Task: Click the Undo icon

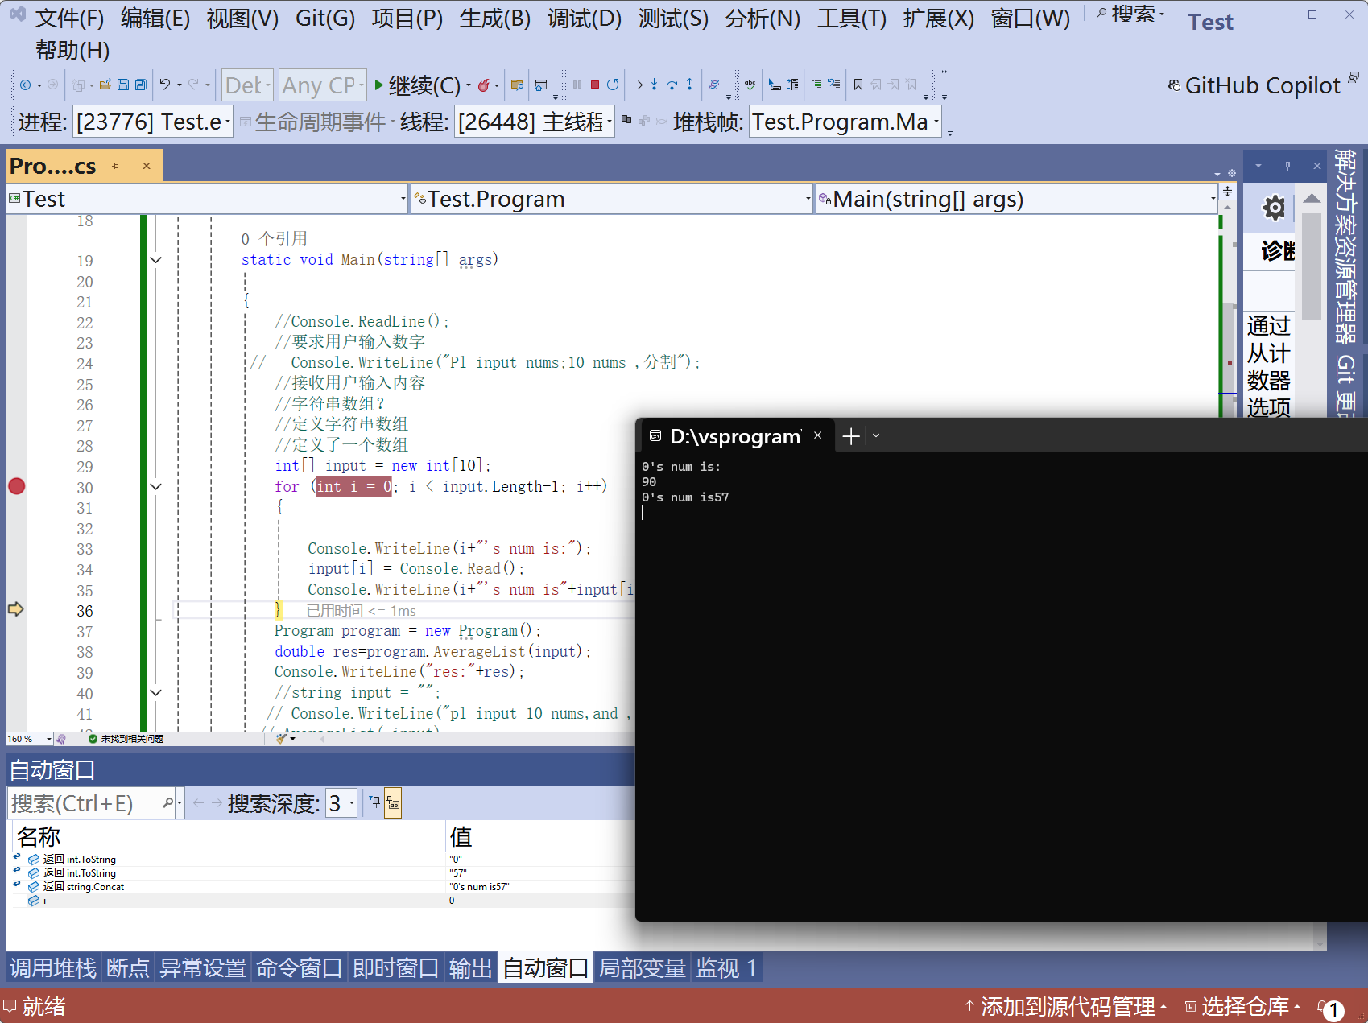Action: click(x=165, y=85)
